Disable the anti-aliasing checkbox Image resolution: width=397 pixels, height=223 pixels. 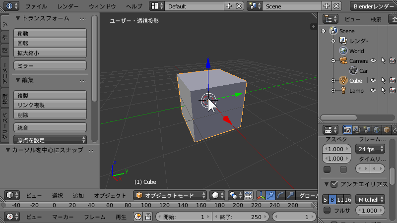[x=334, y=184]
